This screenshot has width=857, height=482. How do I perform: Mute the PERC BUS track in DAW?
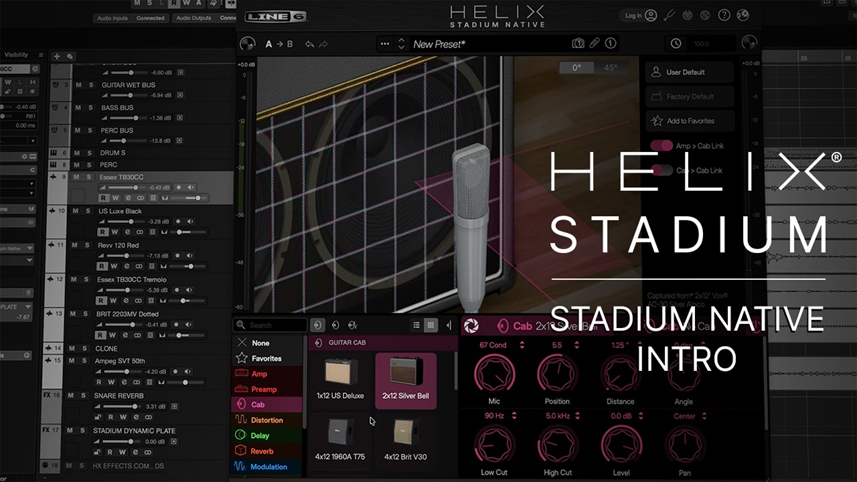tap(78, 131)
